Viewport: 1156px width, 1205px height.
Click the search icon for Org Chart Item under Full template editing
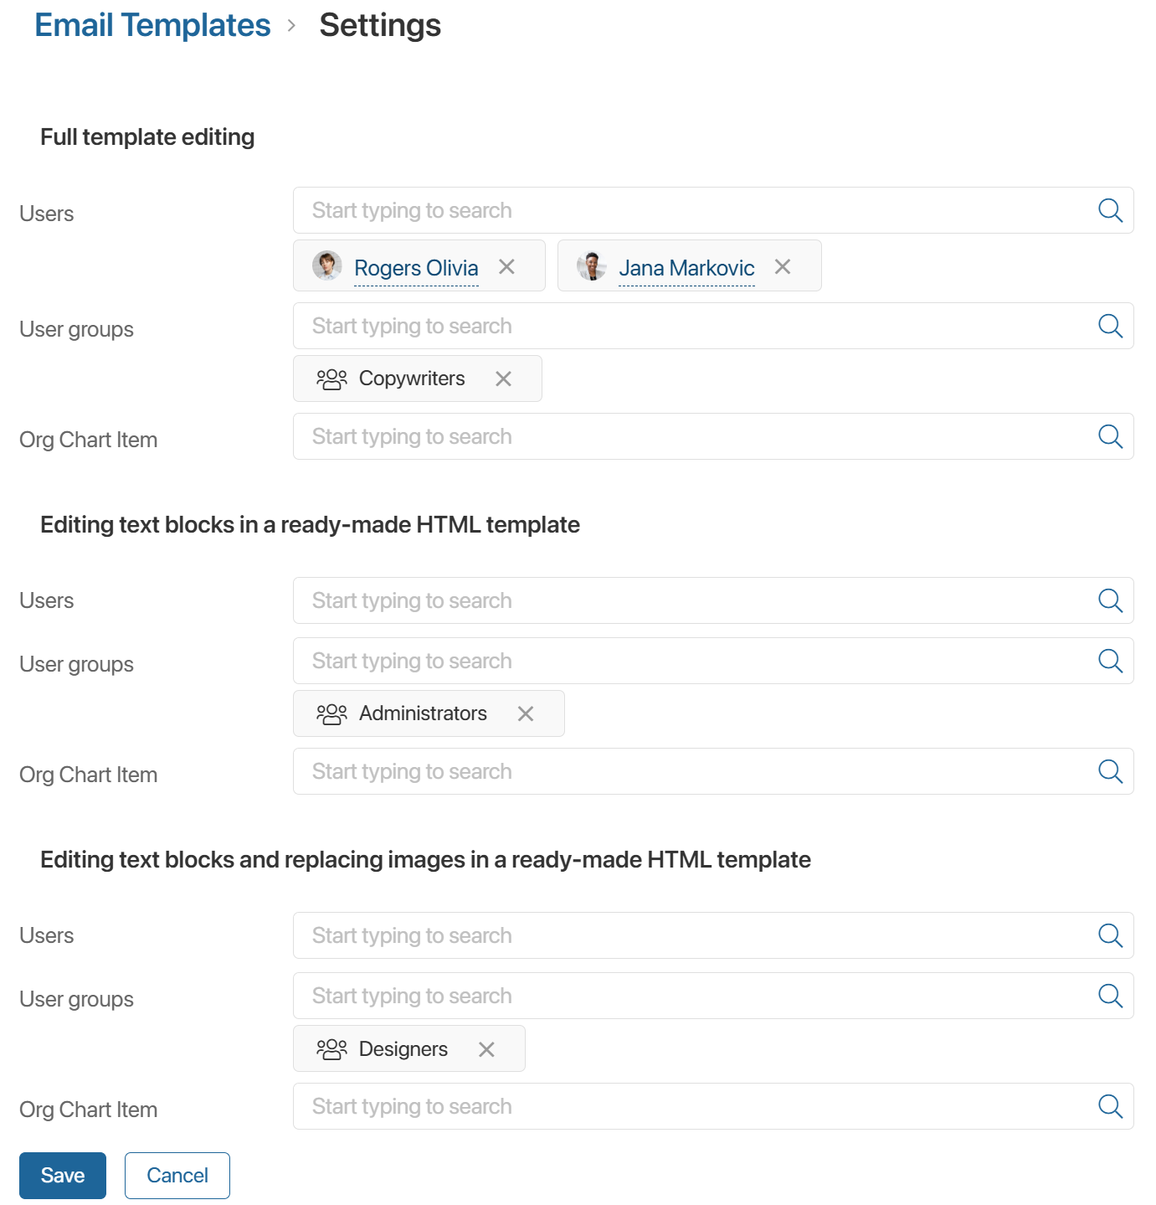click(x=1110, y=436)
